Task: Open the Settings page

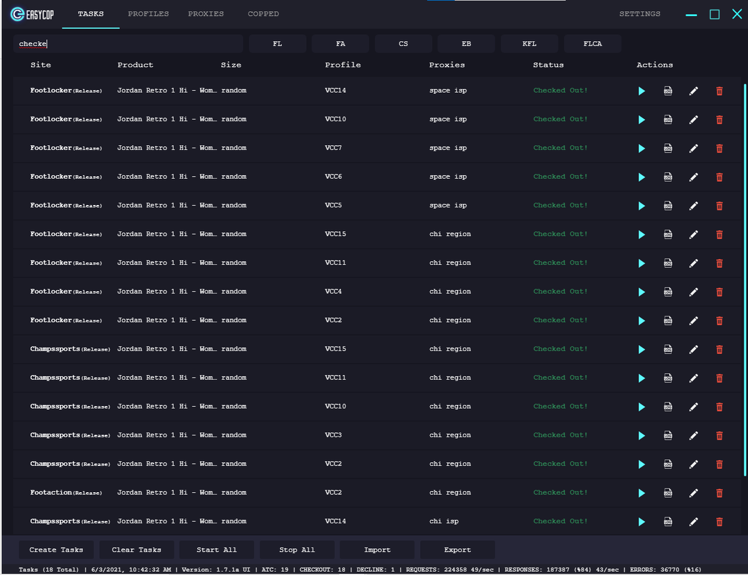Action: [640, 14]
